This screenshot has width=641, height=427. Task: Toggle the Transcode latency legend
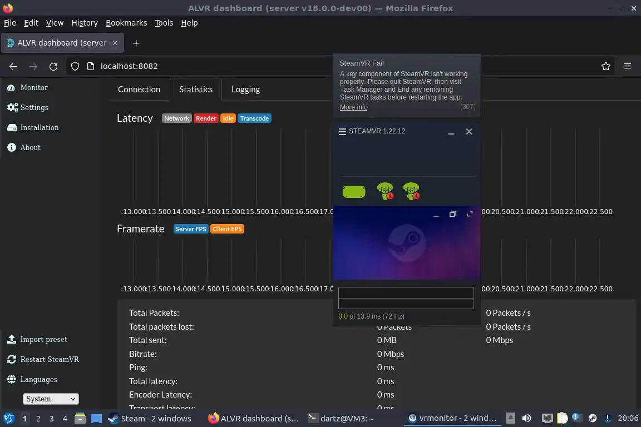pyautogui.click(x=254, y=118)
